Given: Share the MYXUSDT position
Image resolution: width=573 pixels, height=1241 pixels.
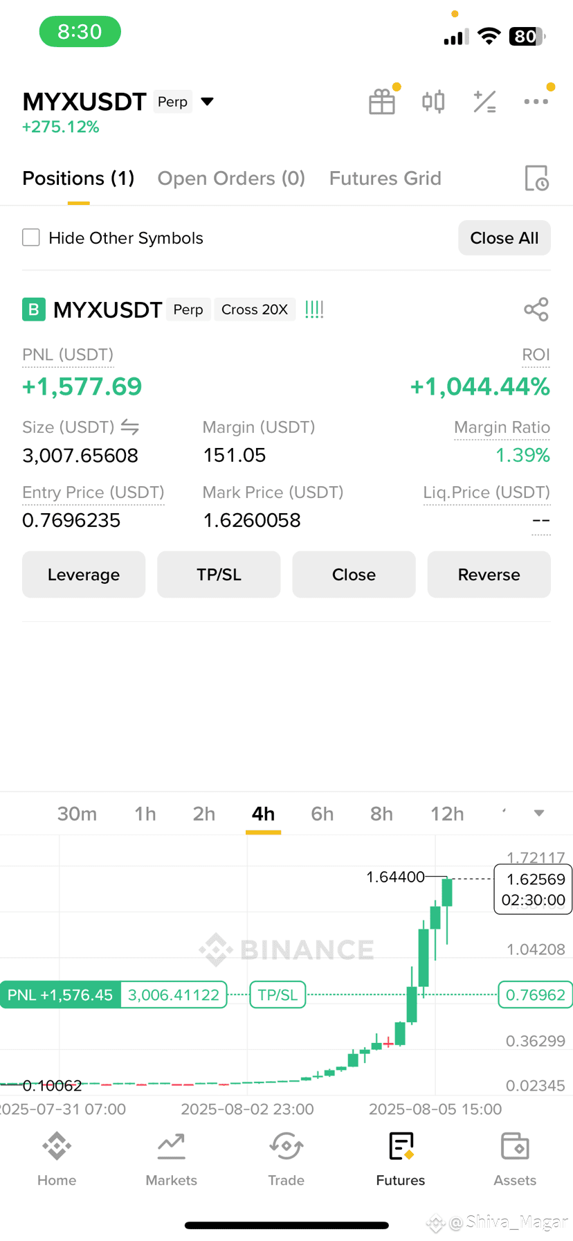Looking at the screenshot, I should 536,310.
